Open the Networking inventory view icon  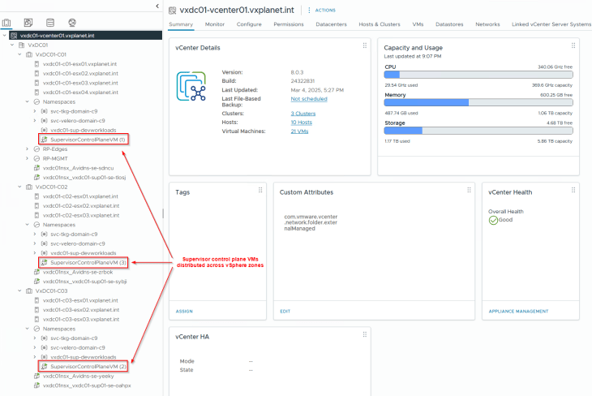[x=72, y=22]
